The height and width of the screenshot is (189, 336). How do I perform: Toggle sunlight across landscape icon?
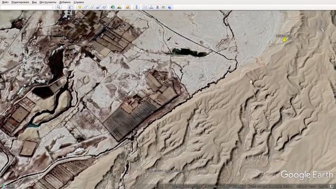click(119, 7)
